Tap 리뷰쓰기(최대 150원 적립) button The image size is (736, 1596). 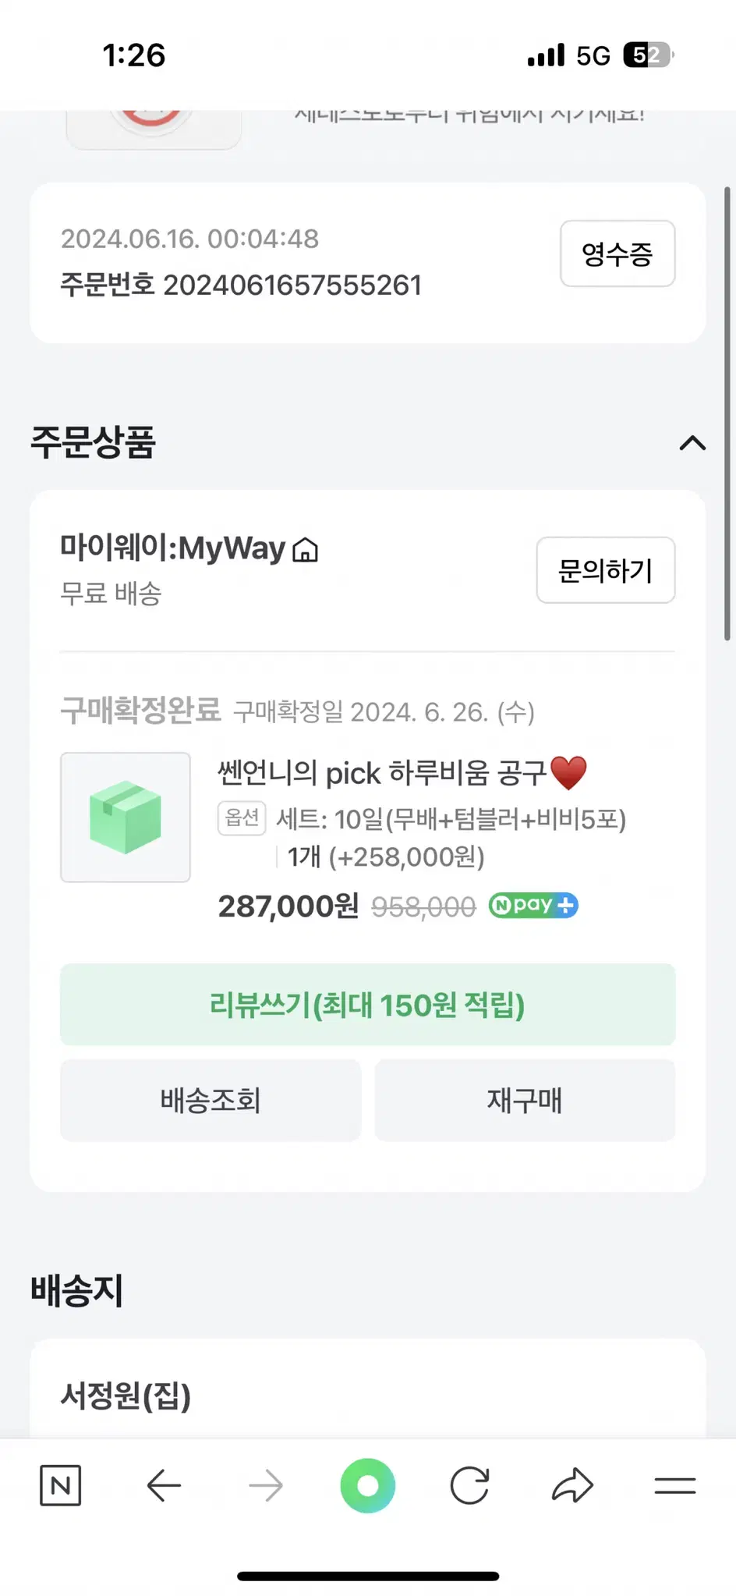click(368, 1005)
